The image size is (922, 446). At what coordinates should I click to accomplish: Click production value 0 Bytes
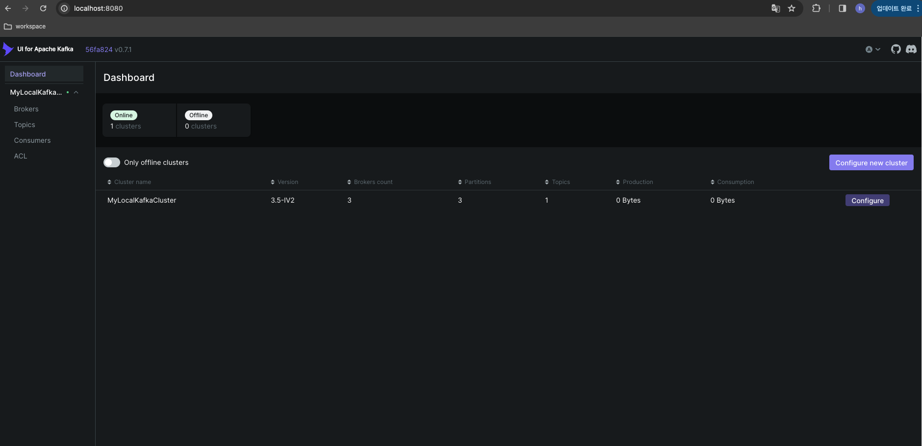(628, 200)
